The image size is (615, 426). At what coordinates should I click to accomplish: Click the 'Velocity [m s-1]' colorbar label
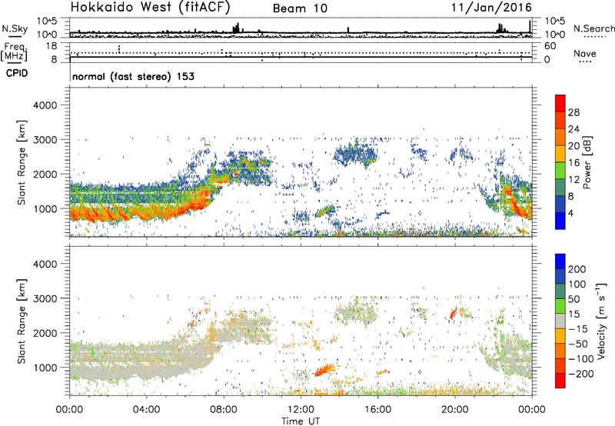click(x=601, y=321)
